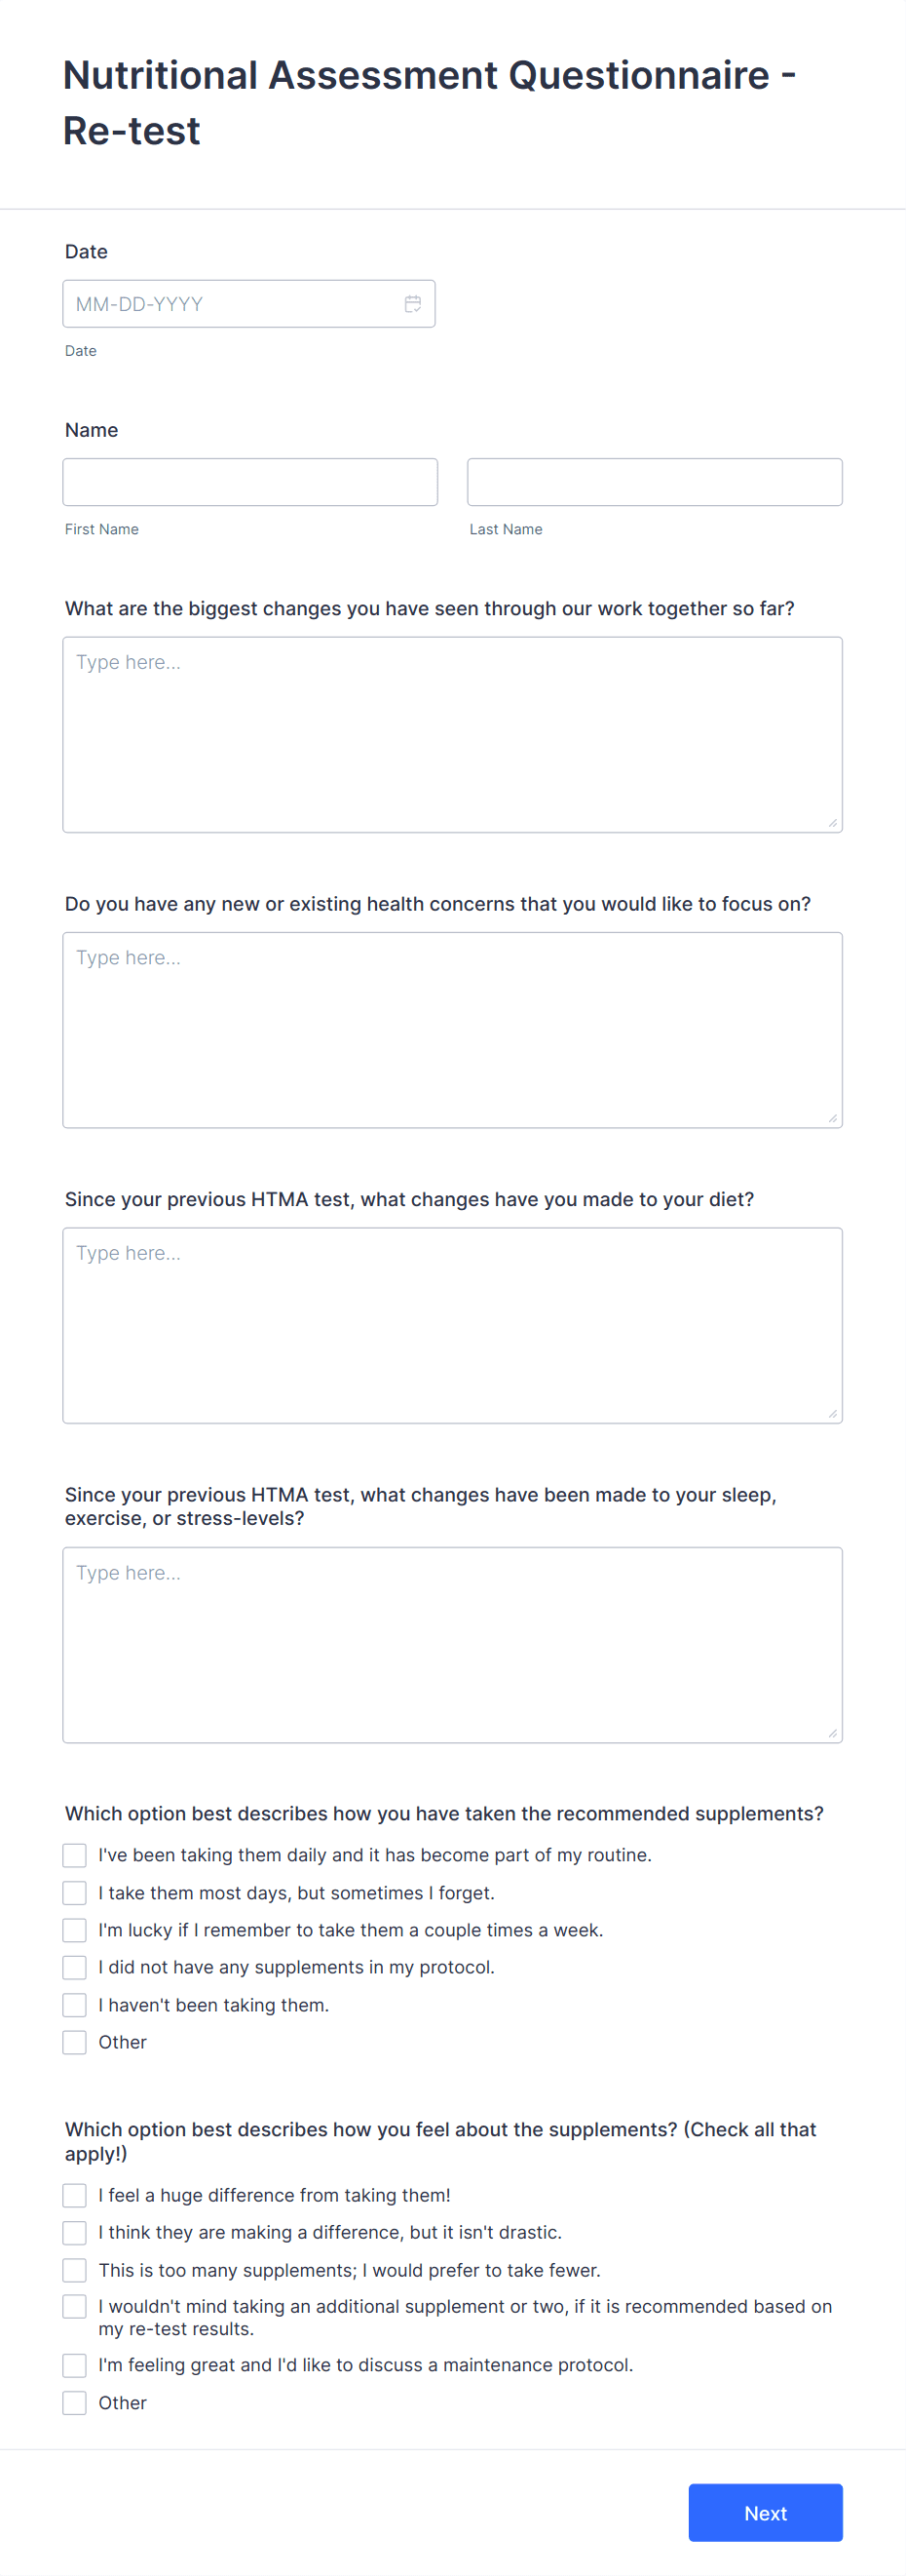
Task: Check 'I haven't been taking them' option
Action: coord(75,2005)
